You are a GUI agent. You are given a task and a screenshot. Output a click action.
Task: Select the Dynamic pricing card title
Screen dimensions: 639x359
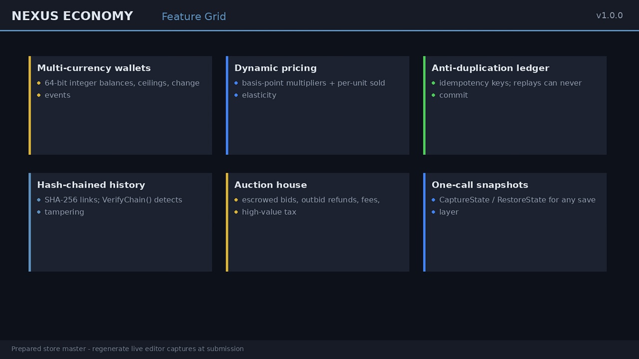[276, 68]
